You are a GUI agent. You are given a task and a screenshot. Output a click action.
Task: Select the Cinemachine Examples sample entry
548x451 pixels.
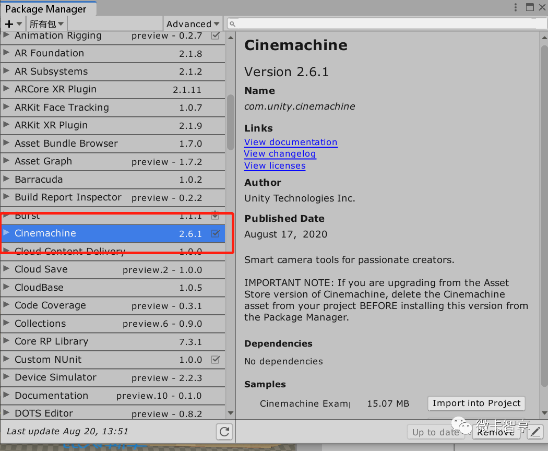coord(305,403)
